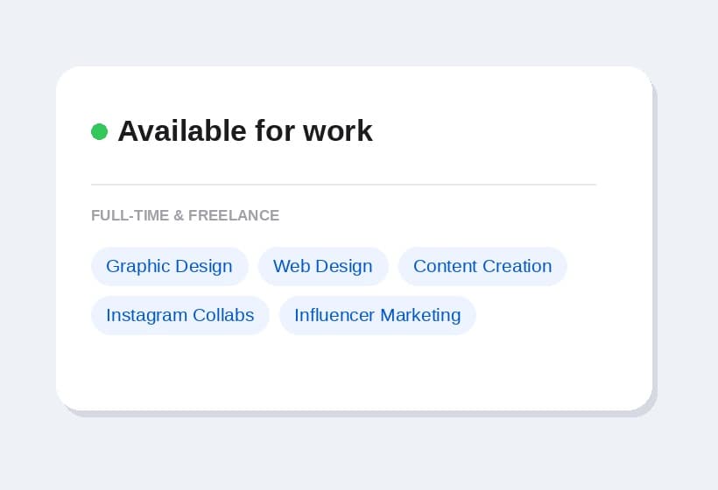Click the word "Available" in the heading
Viewport: 718px width, 490px height.
coord(182,131)
